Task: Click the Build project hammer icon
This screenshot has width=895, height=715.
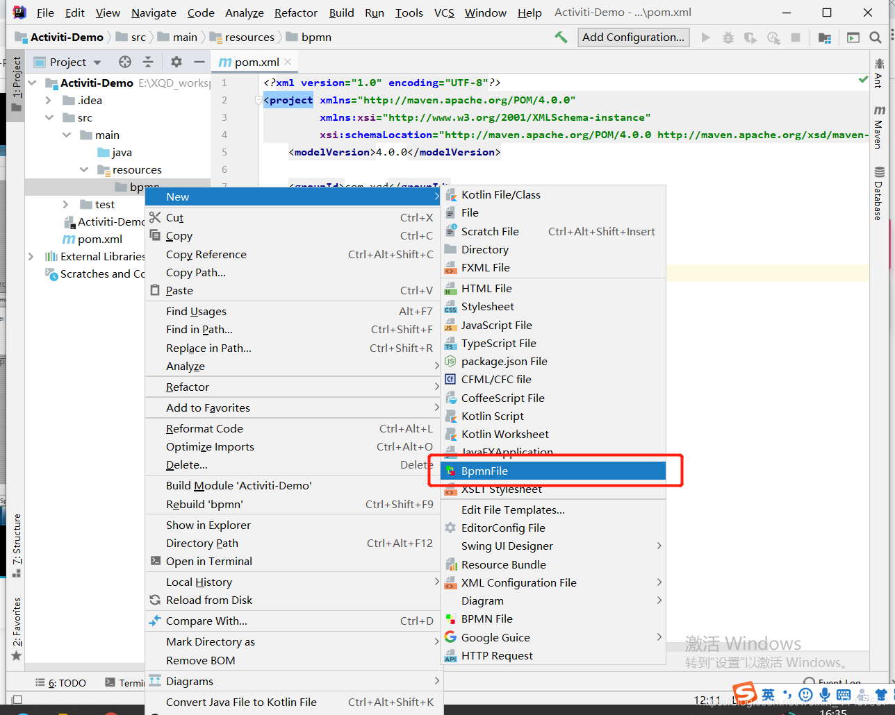Action: click(x=561, y=37)
